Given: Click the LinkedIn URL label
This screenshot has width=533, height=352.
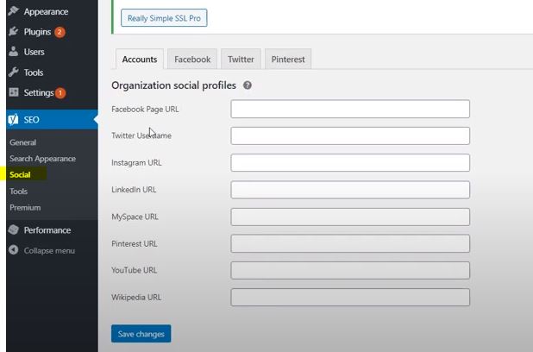Looking at the screenshot, I should 134,190.
